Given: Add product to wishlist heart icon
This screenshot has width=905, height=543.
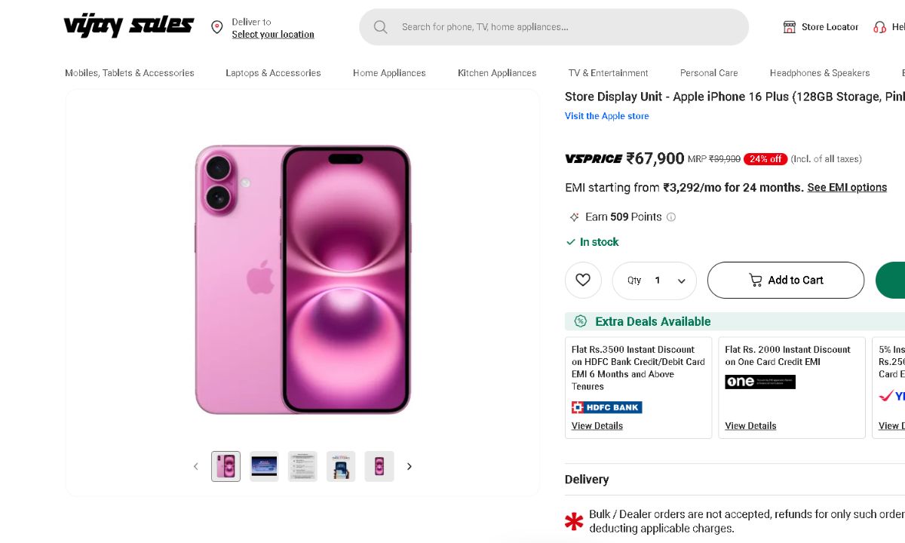Looking at the screenshot, I should click(583, 281).
